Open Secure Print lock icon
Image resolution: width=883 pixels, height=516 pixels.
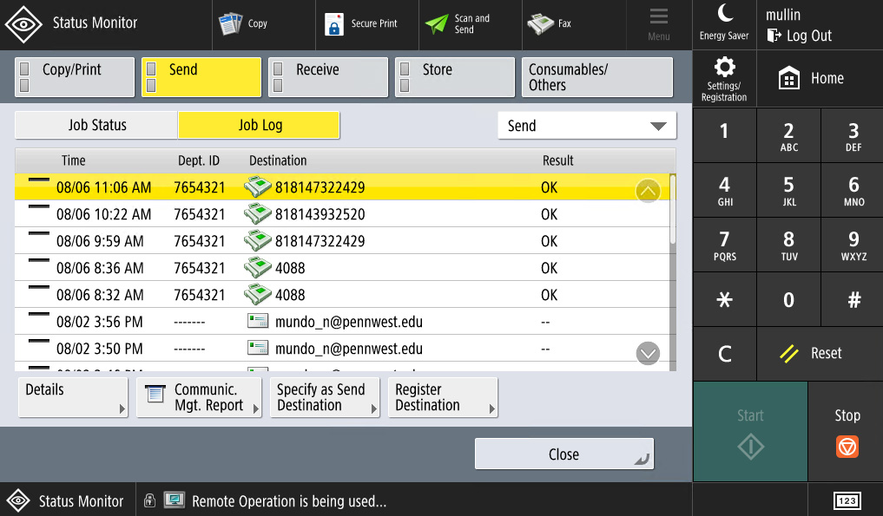point(334,24)
